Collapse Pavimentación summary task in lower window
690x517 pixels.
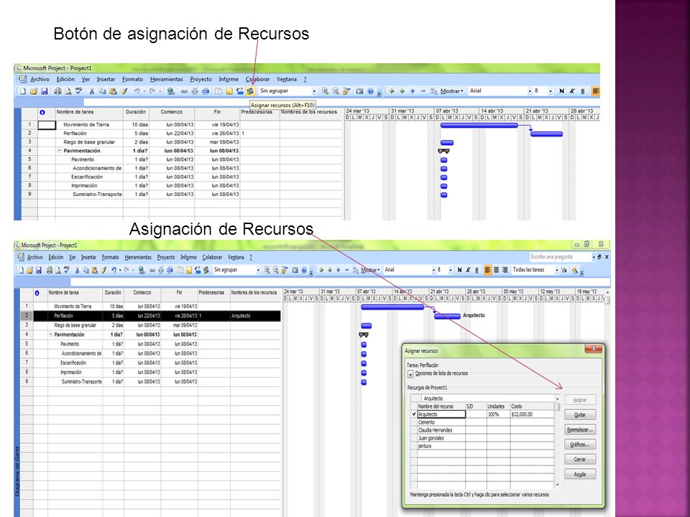[50, 335]
